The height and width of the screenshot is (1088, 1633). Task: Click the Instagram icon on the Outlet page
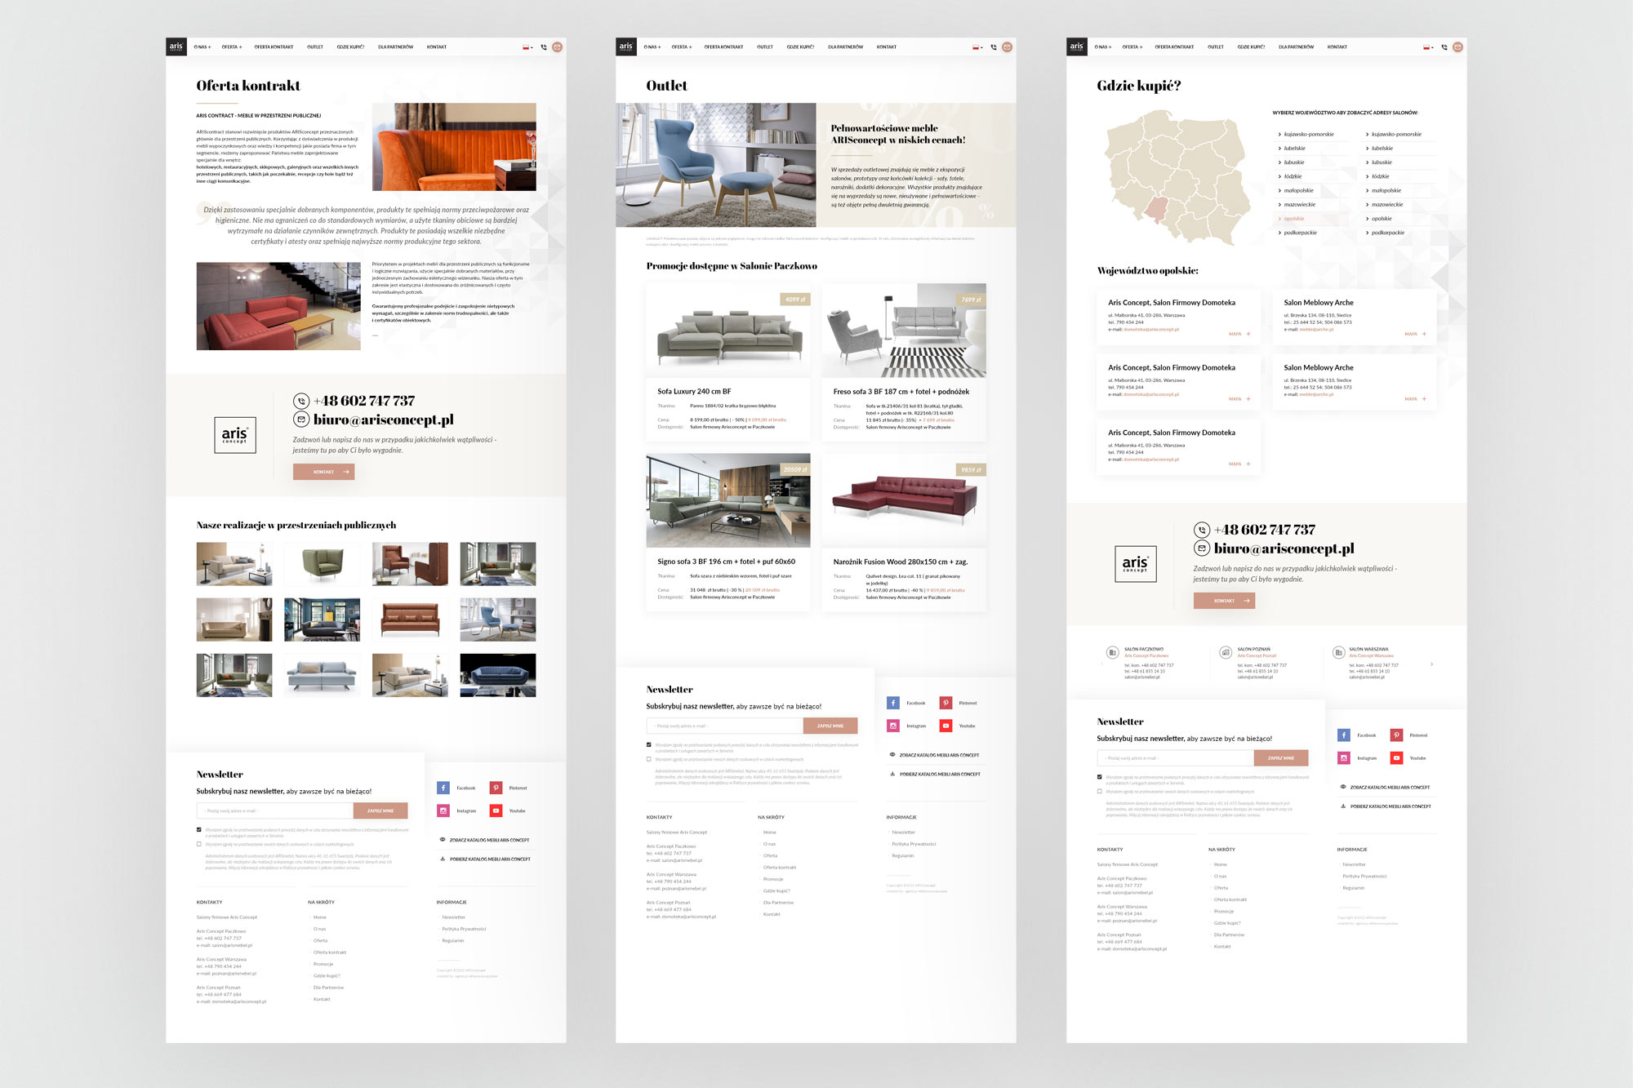(893, 726)
